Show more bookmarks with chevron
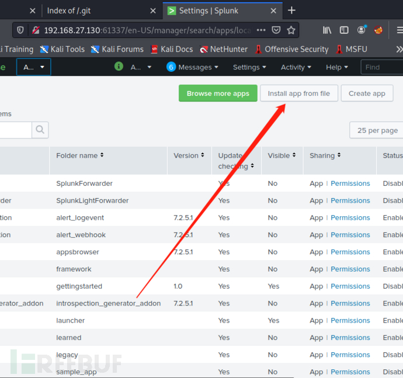Viewport: 403px width, 378px height. (399, 49)
